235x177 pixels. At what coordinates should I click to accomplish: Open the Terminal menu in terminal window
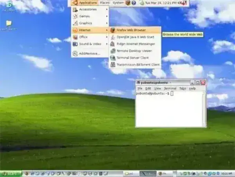point(170,88)
